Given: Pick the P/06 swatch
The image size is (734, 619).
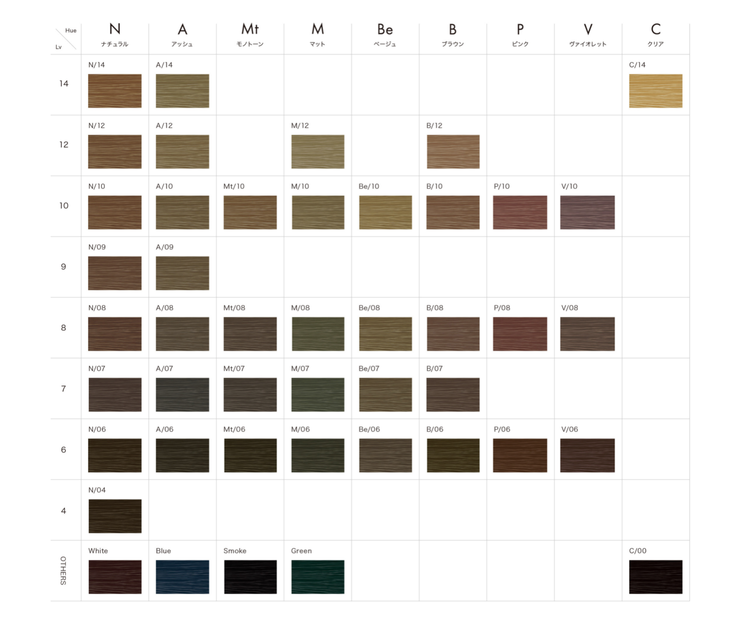Looking at the screenshot, I should point(520,455).
